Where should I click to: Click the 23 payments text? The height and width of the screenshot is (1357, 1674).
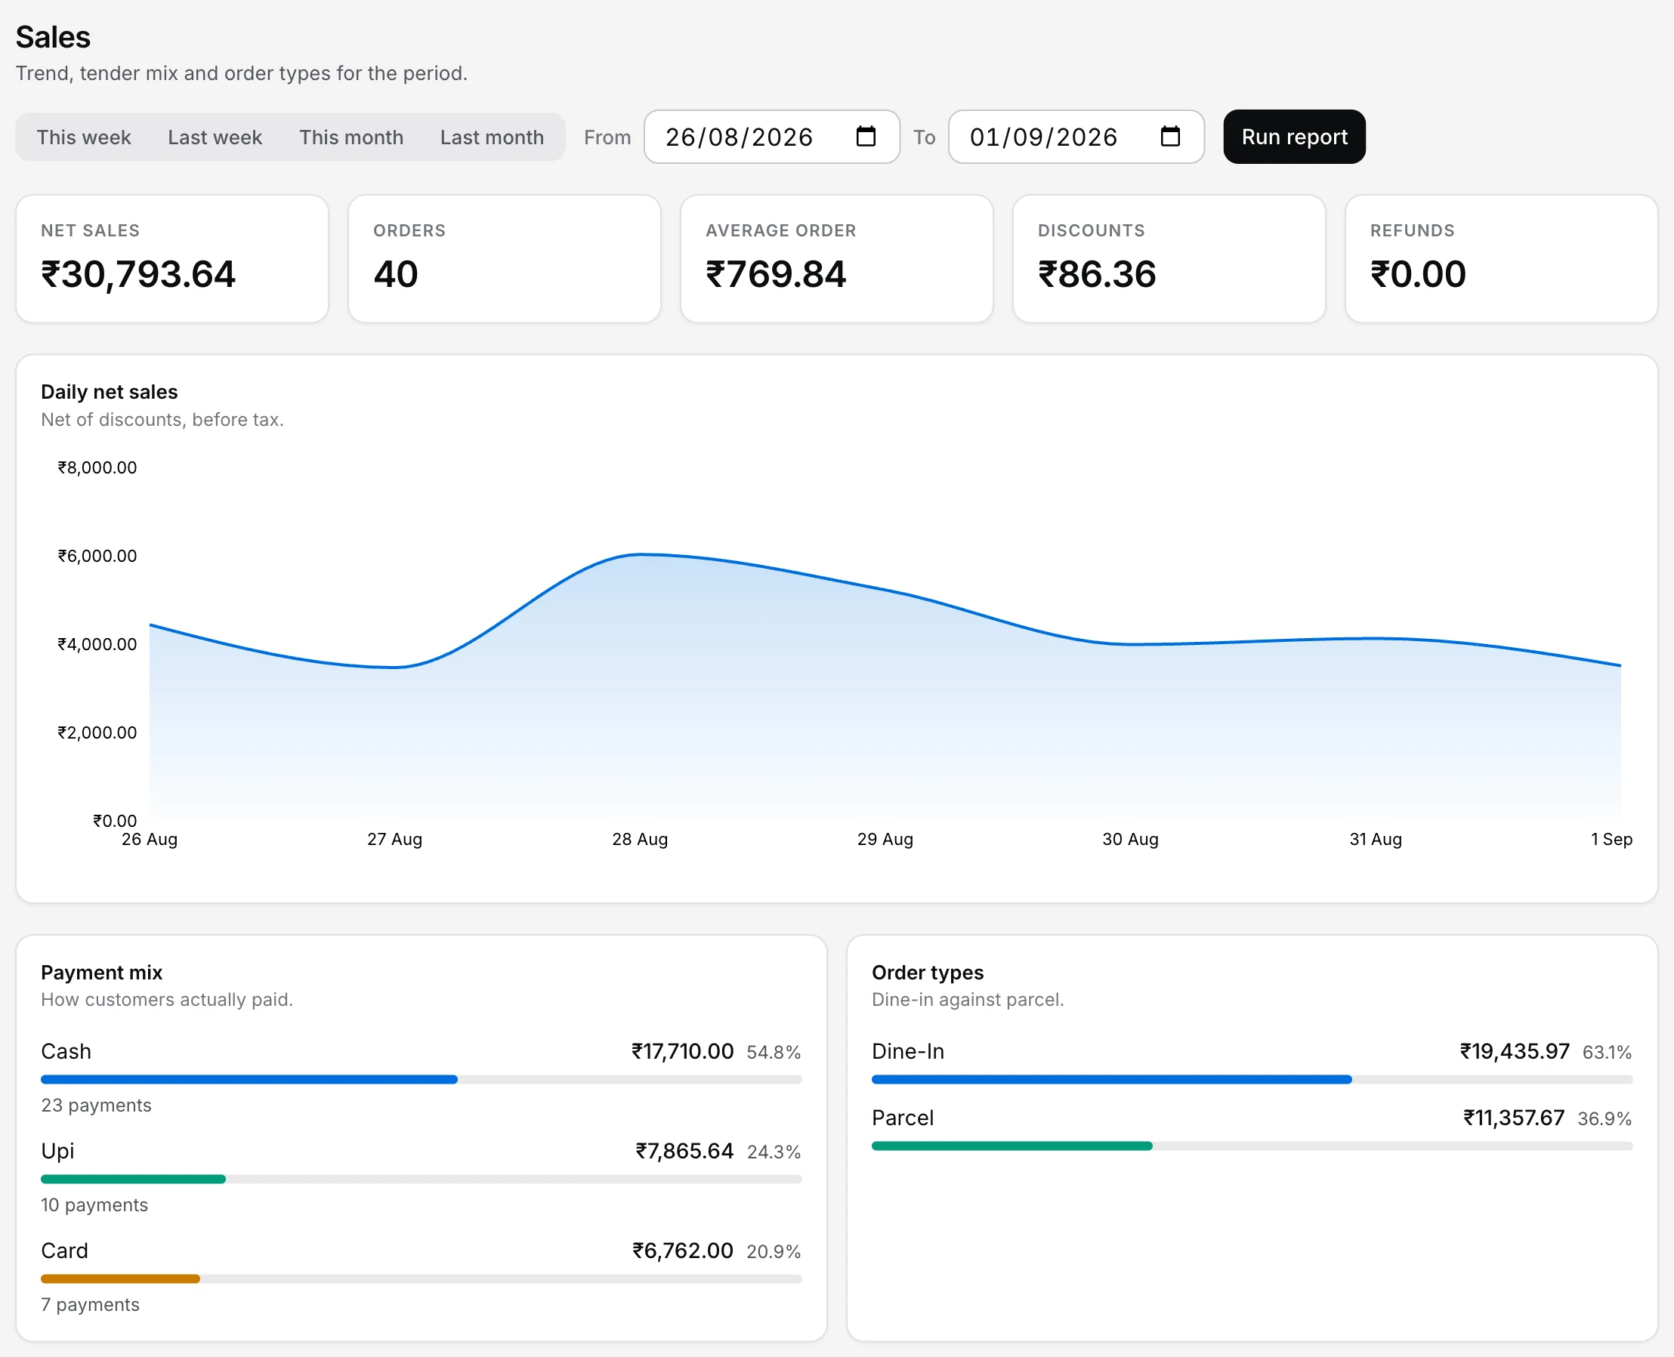96,1106
